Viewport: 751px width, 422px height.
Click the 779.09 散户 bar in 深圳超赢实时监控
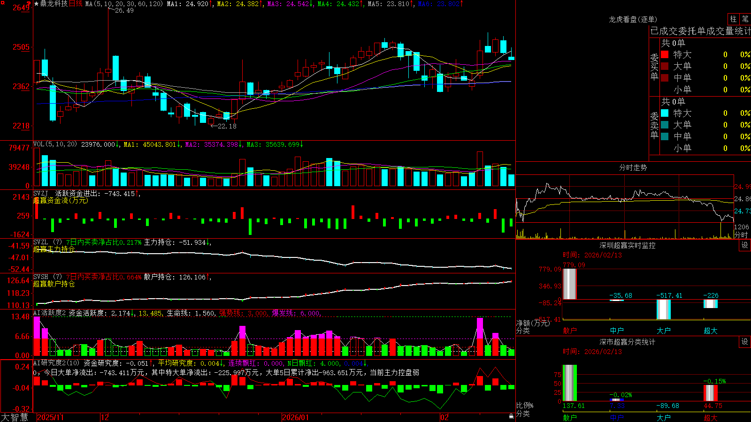tap(570, 284)
